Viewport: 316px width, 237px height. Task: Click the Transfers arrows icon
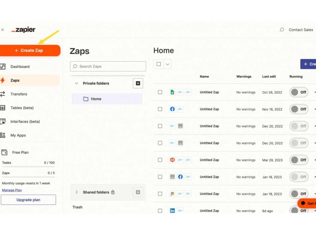click(x=3, y=94)
